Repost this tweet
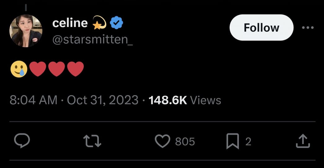 click(92, 141)
